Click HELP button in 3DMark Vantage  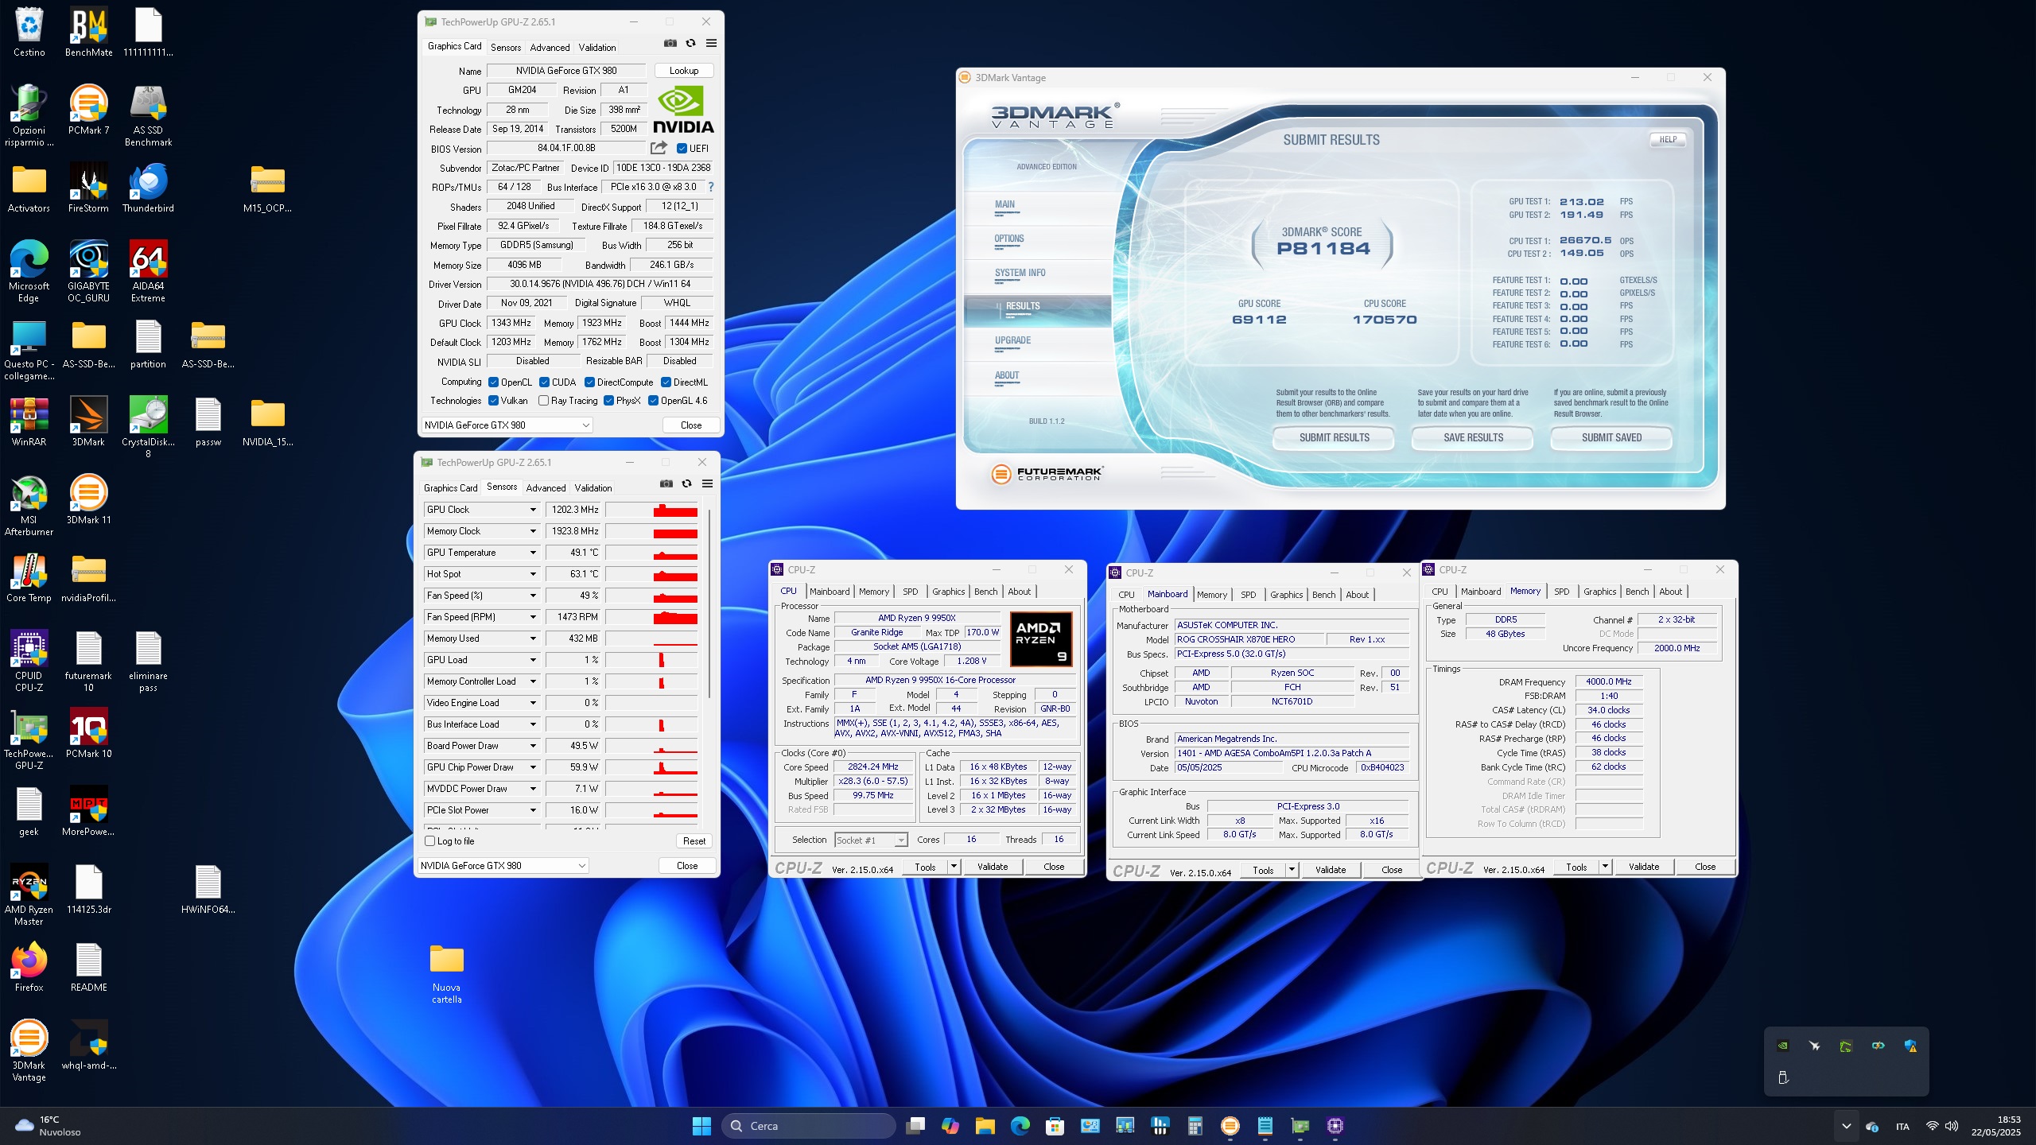coord(1668,140)
